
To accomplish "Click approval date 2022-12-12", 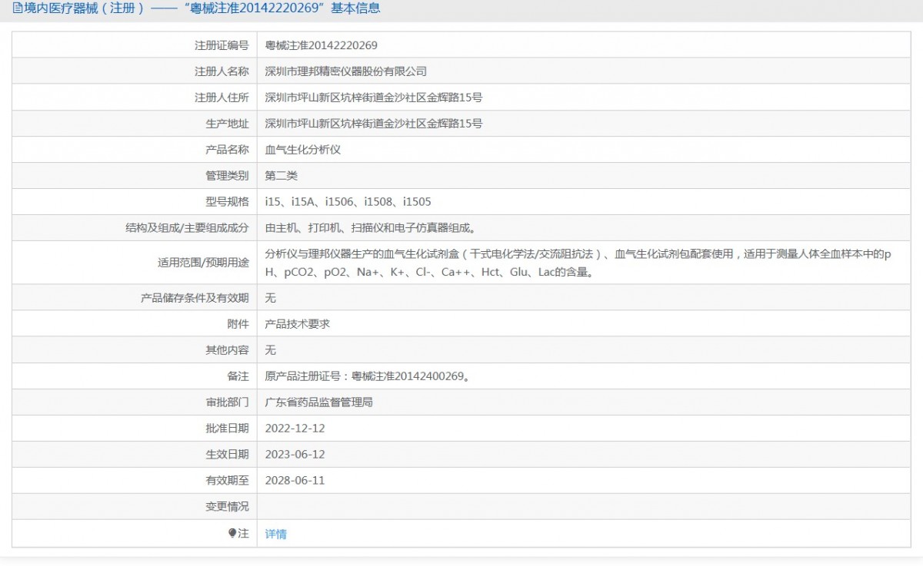I will [x=295, y=429].
